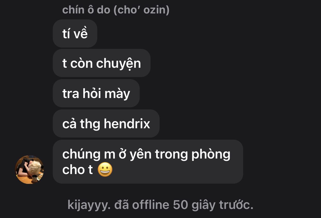Select the "tí về" message bubble
The image size is (321, 218).
75,34
